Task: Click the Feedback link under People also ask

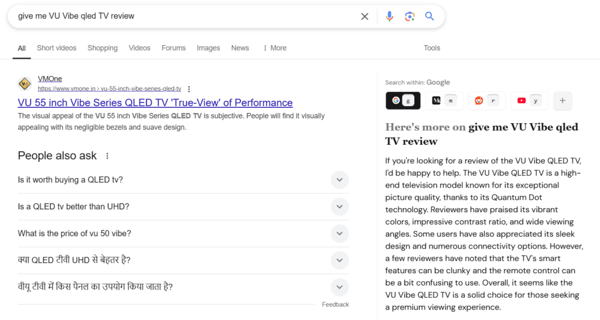Action: [x=335, y=304]
